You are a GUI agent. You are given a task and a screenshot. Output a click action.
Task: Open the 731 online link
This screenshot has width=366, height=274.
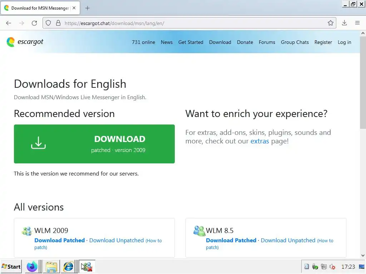[x=143, y=42]
